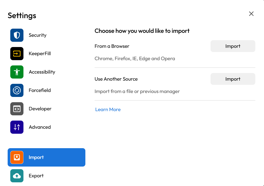Click the Forcefield spiral icon

[17, 90]
